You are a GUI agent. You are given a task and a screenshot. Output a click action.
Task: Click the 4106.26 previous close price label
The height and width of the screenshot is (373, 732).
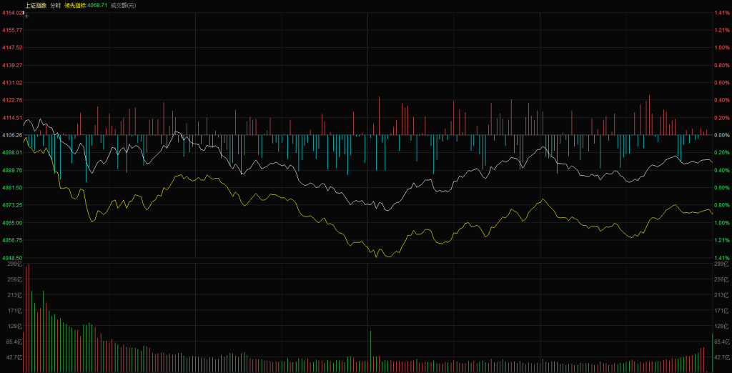tap(12, 135)
